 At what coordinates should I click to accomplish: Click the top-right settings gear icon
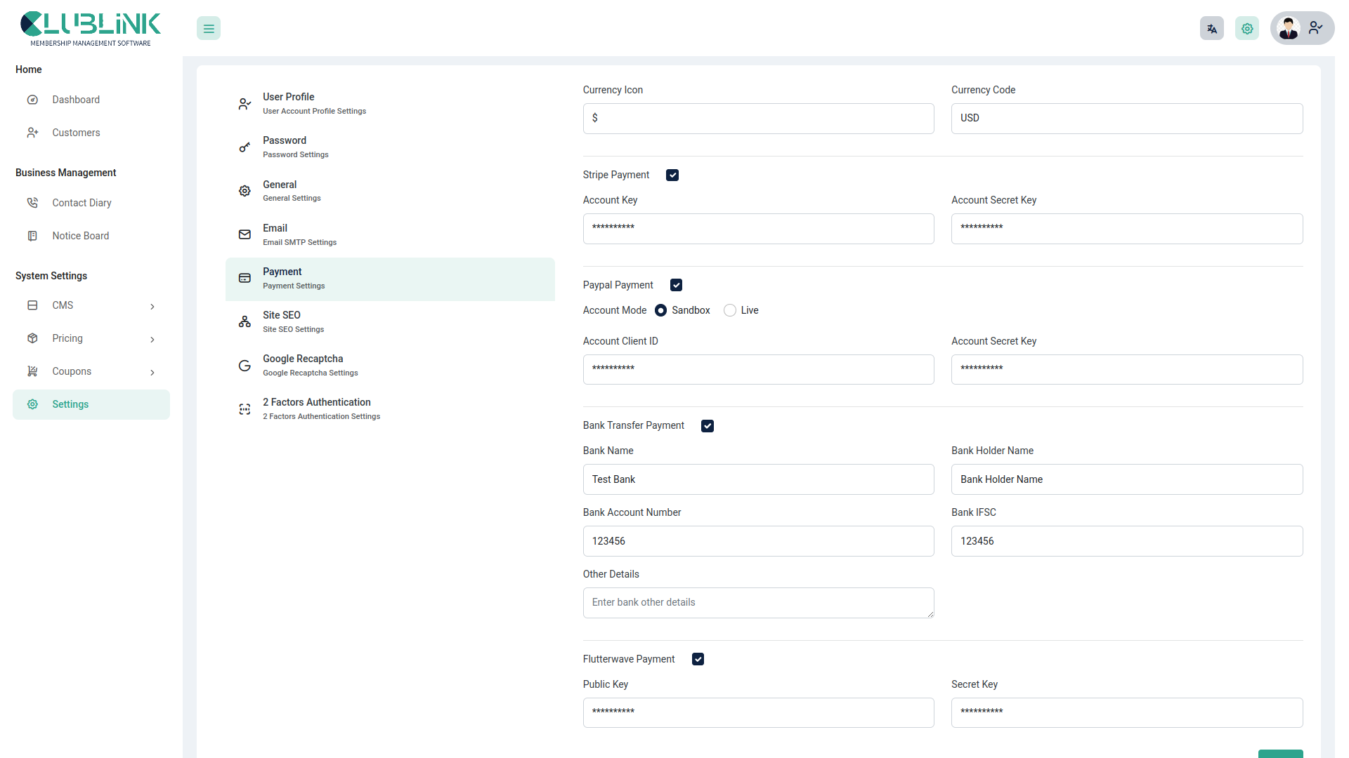1246,28
